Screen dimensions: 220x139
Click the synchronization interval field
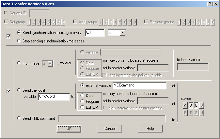pos(94,33)
